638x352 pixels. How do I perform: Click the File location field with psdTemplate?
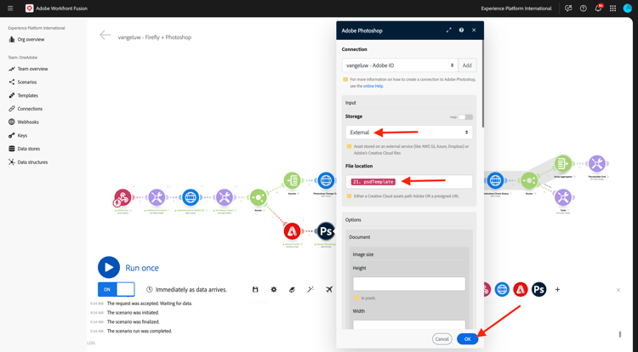tap(409, 182)
